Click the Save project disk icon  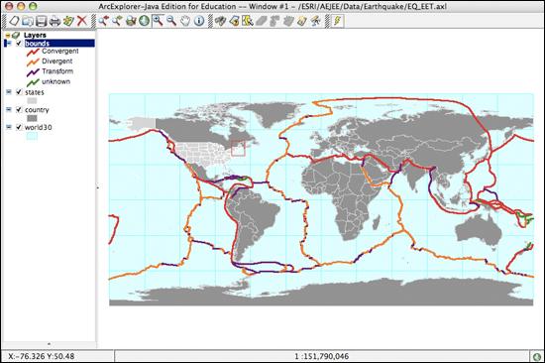coord(42,21)
